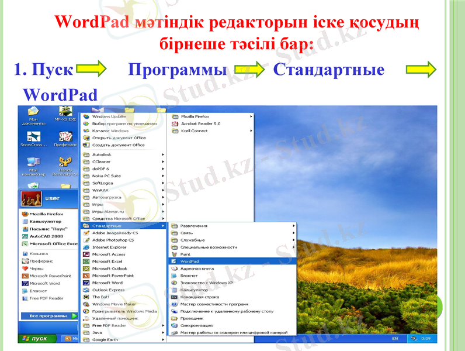The image size is (465, 351).
Task: Click the Все программы button
Action: 49,316
